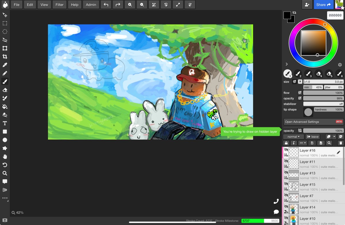
Task: Open the Help menu
Action: coord(75,5)
